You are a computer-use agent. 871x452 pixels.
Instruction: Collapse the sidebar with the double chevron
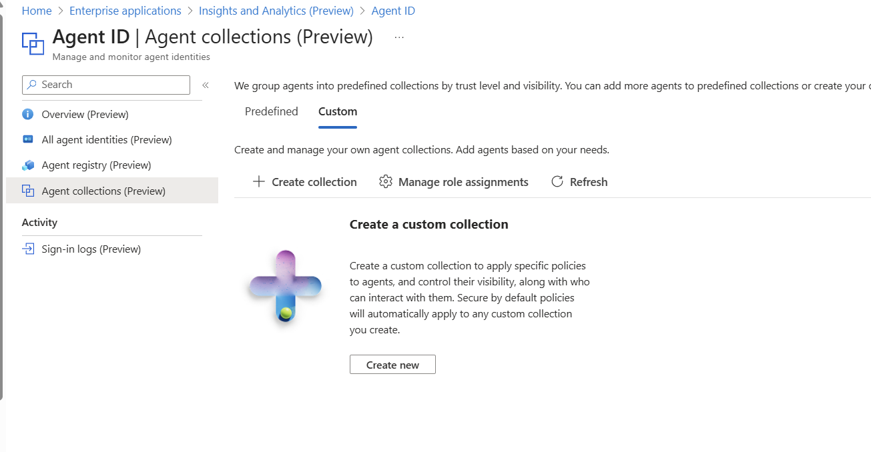[x=206, y=85]
